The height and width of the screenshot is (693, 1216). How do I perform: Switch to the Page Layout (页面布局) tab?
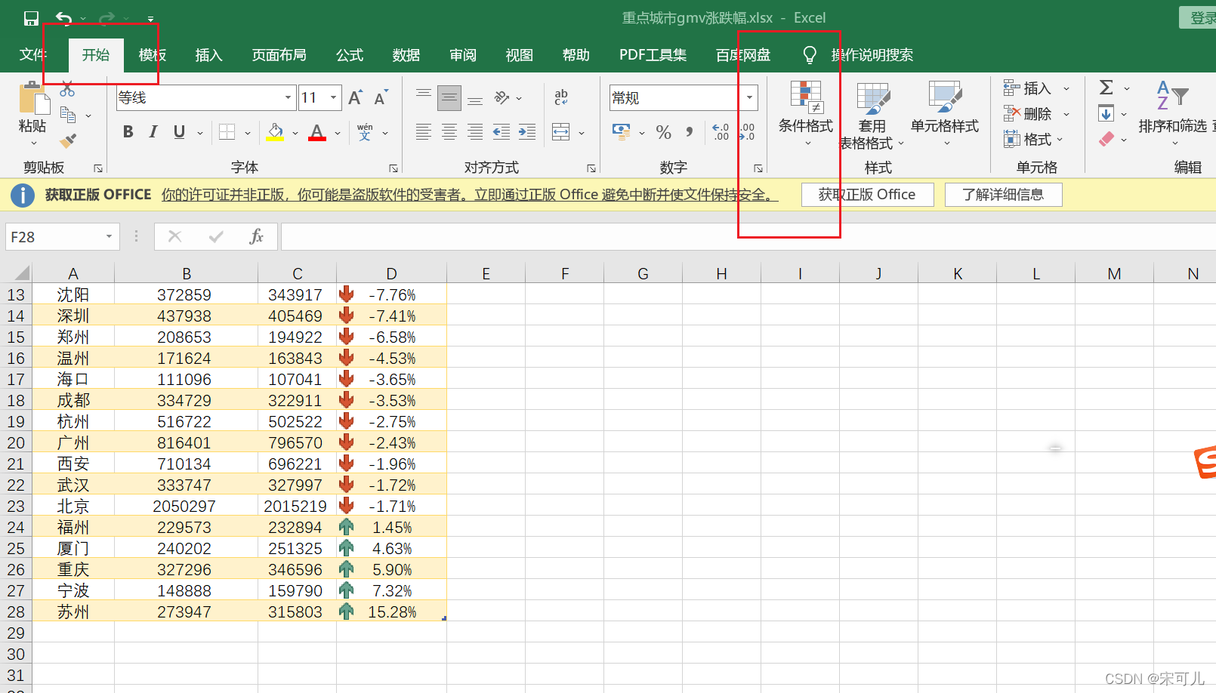279,55
